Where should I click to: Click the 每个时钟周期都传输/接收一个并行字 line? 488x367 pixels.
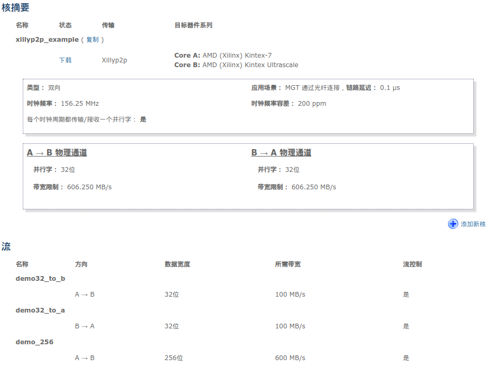pos(86,120)
